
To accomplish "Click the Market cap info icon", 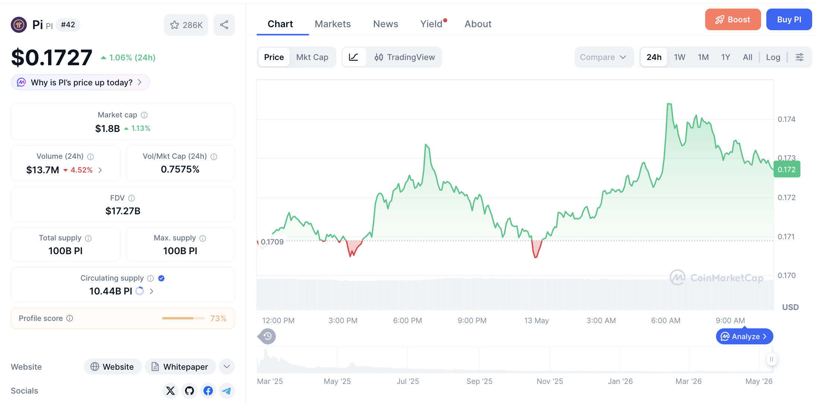I will click(144, 115).
